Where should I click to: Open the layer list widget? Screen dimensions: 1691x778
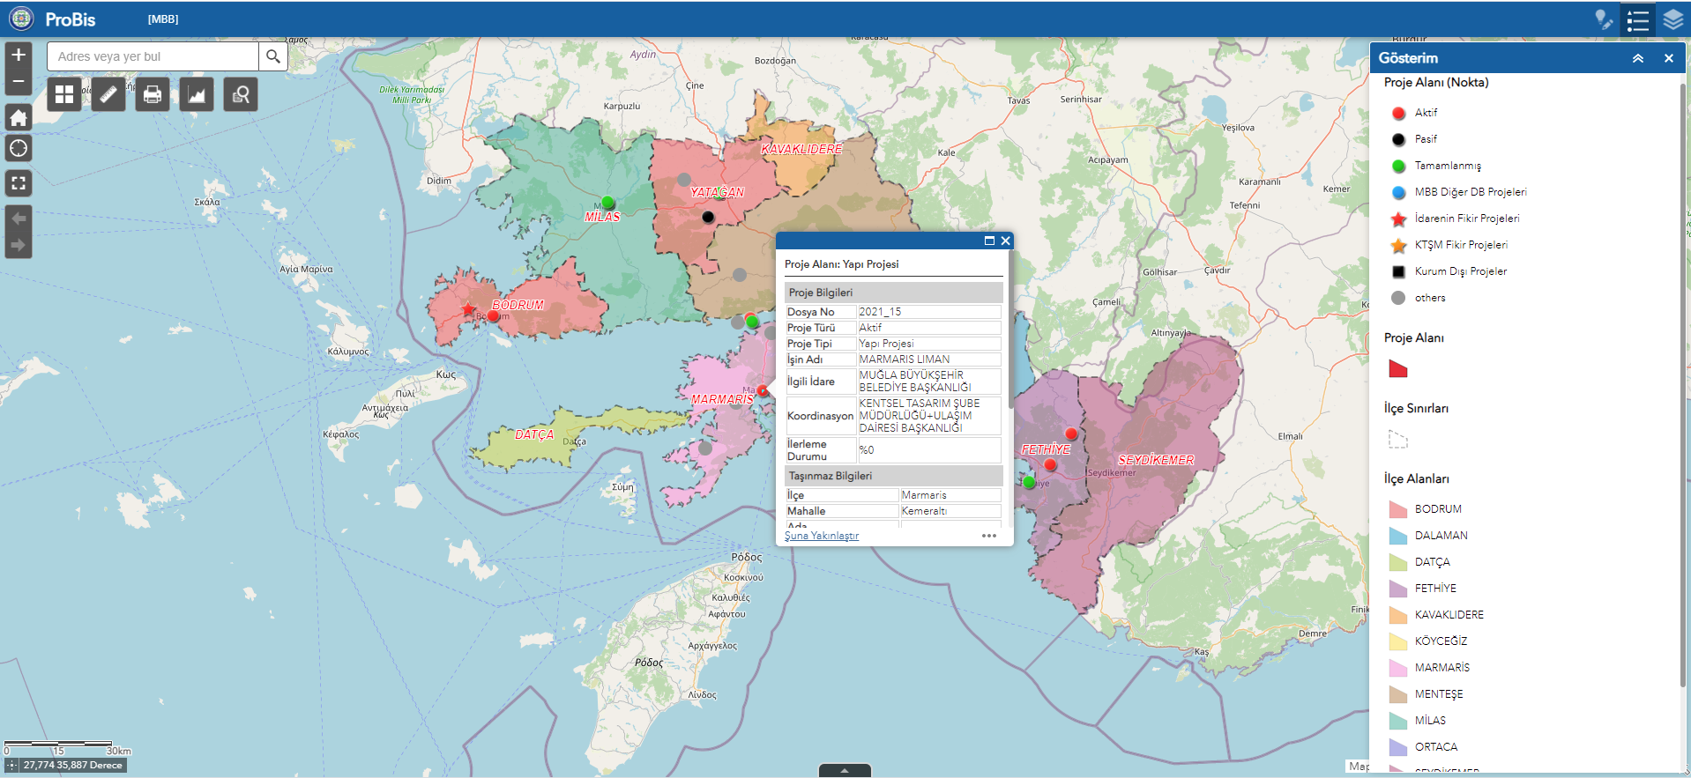tap(1672, 19)
